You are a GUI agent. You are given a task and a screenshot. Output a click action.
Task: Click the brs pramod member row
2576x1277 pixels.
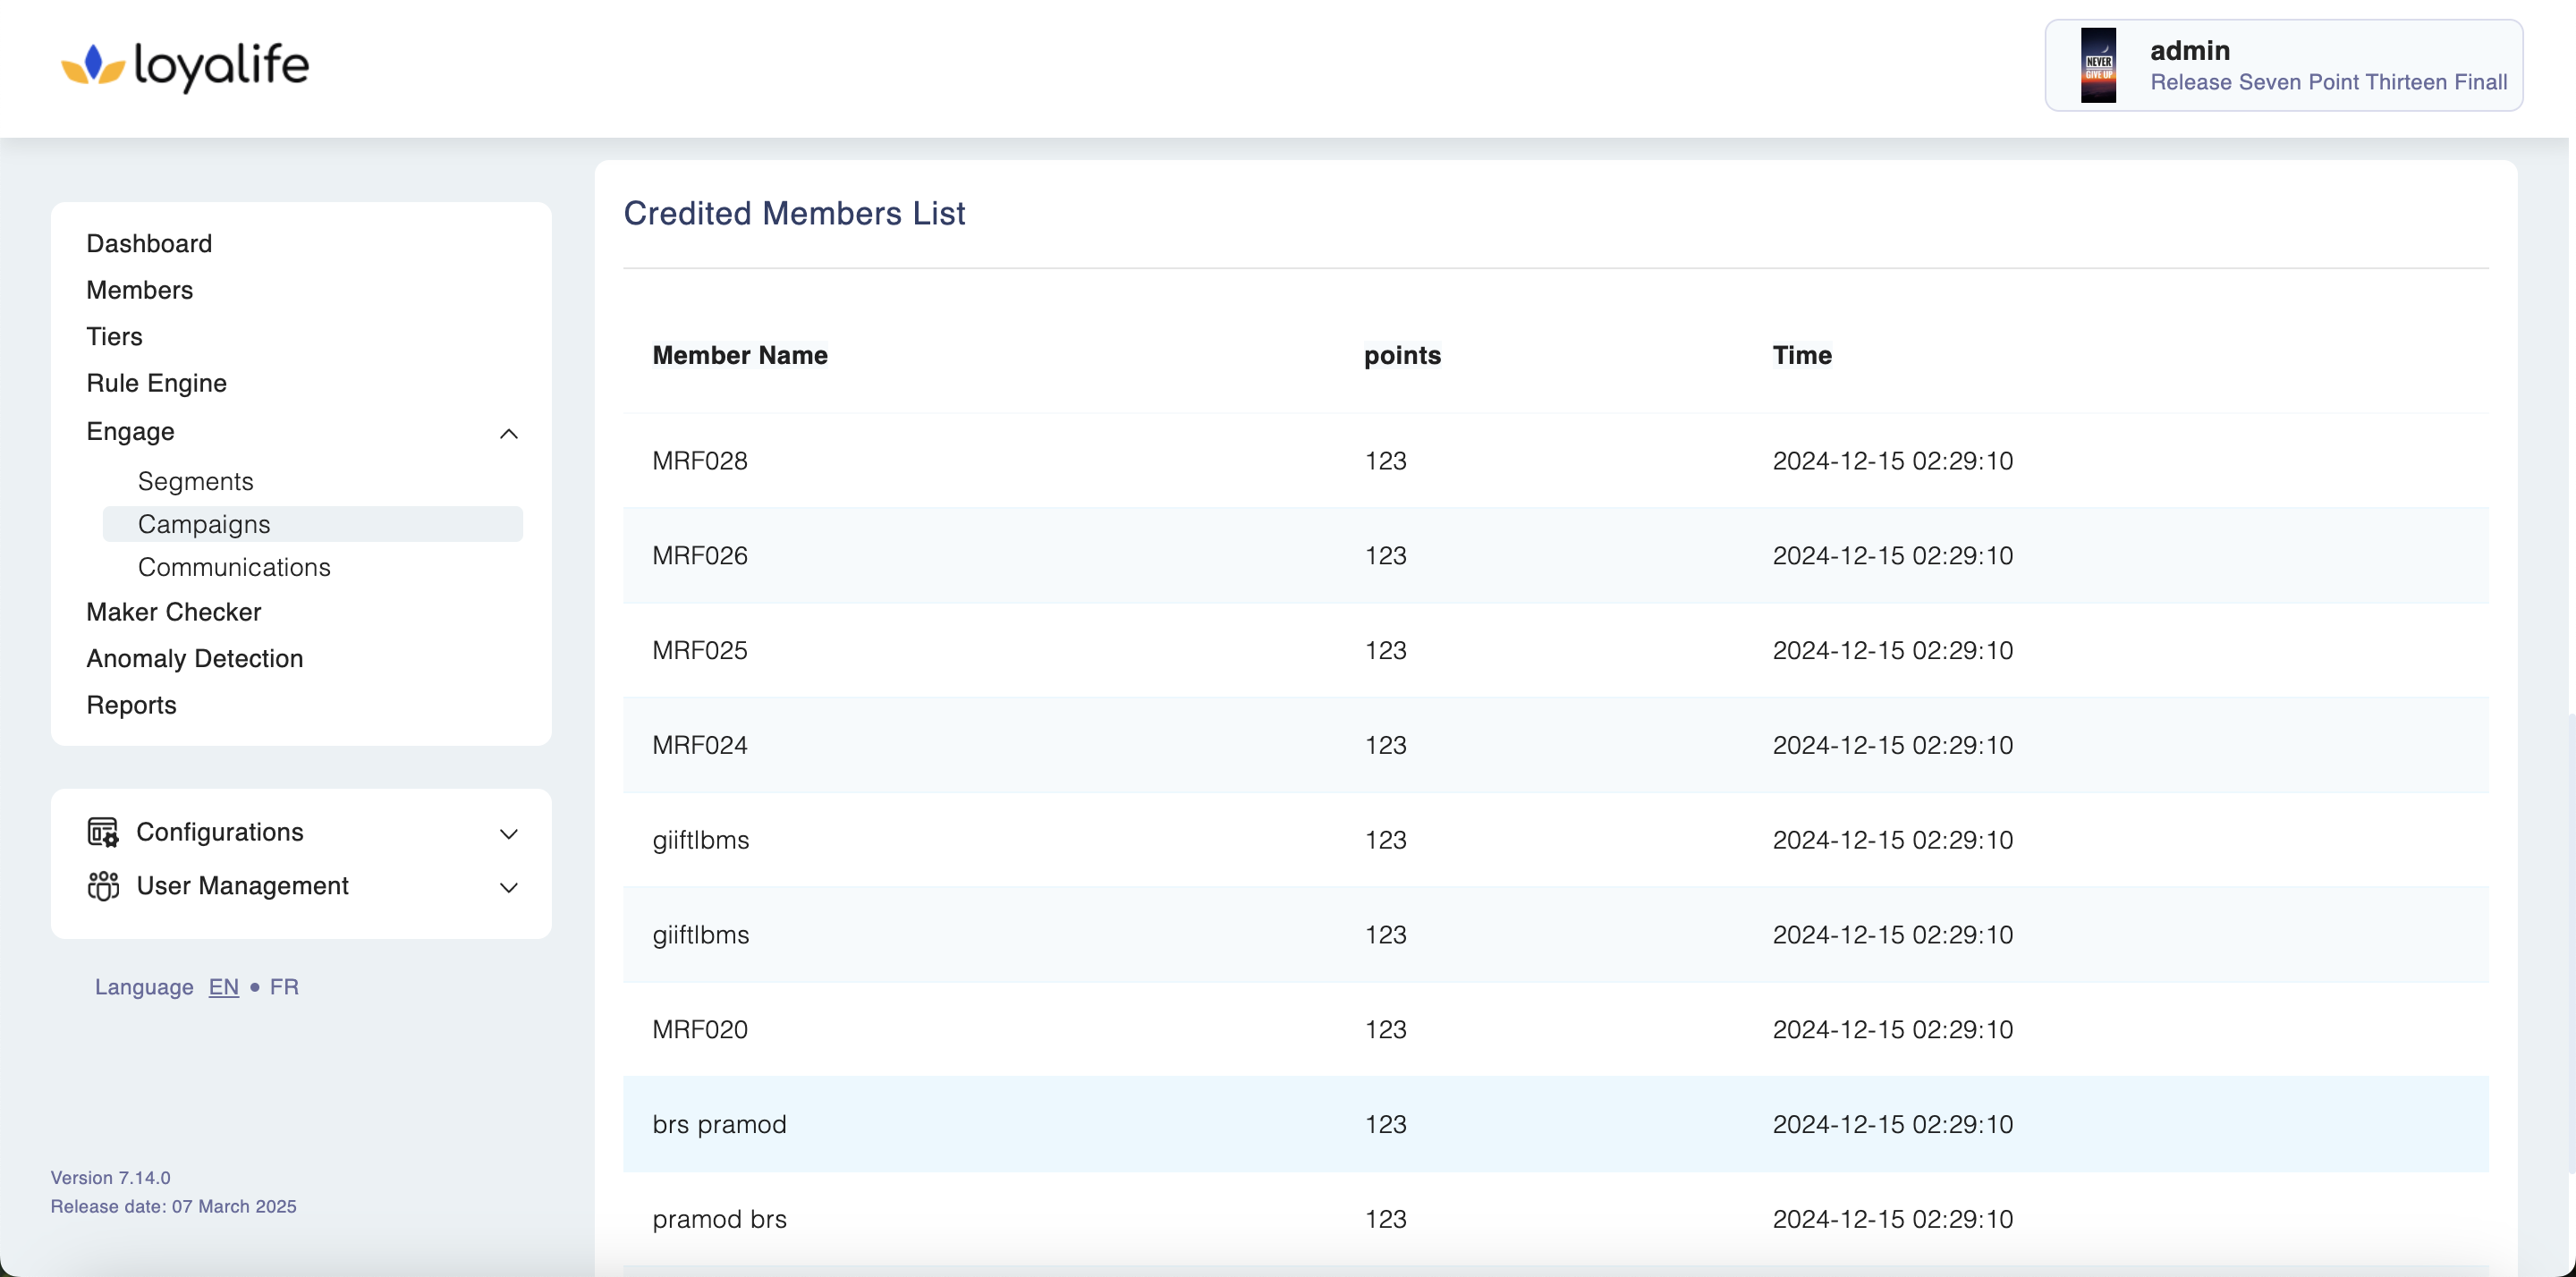coord(719,1124)
